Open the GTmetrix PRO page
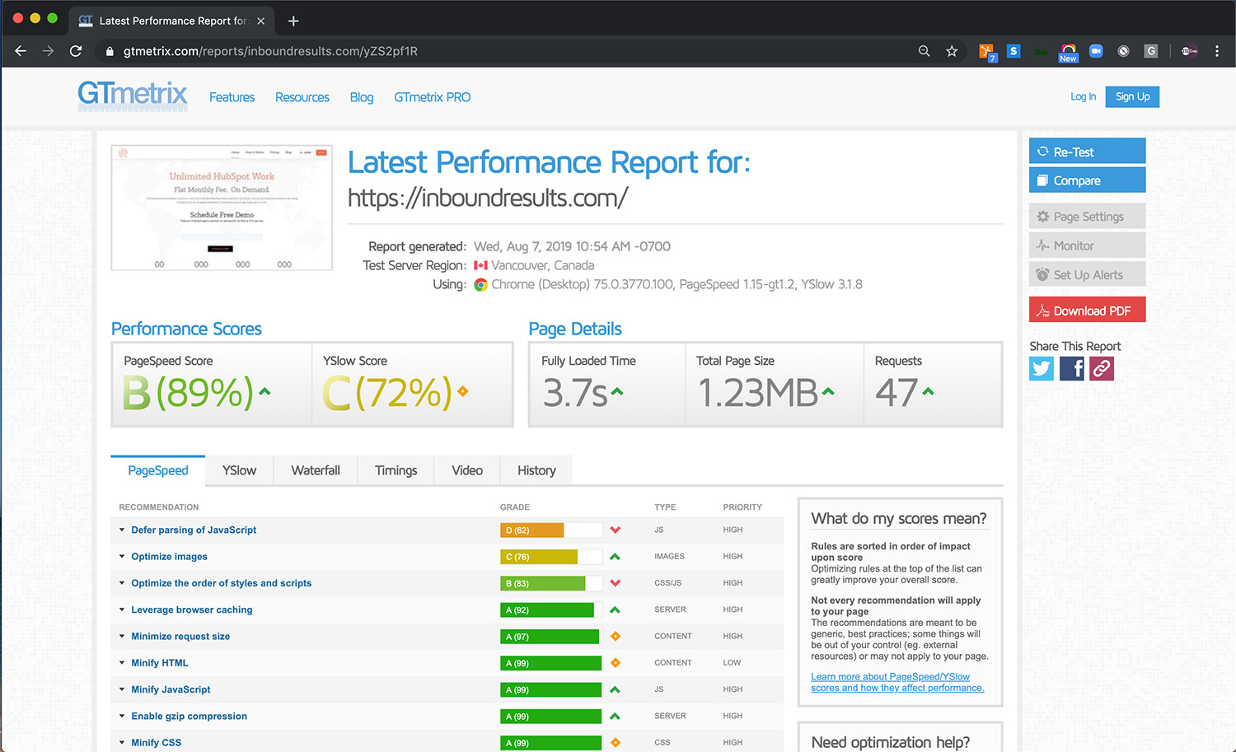The image size is (1236, 752). click(x=433, y=97)
